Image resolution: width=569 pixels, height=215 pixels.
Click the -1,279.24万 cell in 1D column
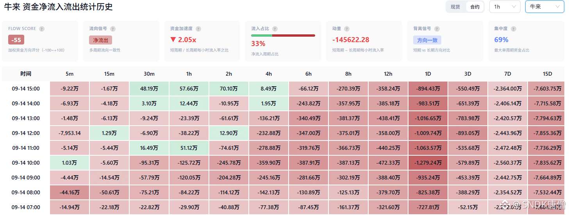(428, 163)
